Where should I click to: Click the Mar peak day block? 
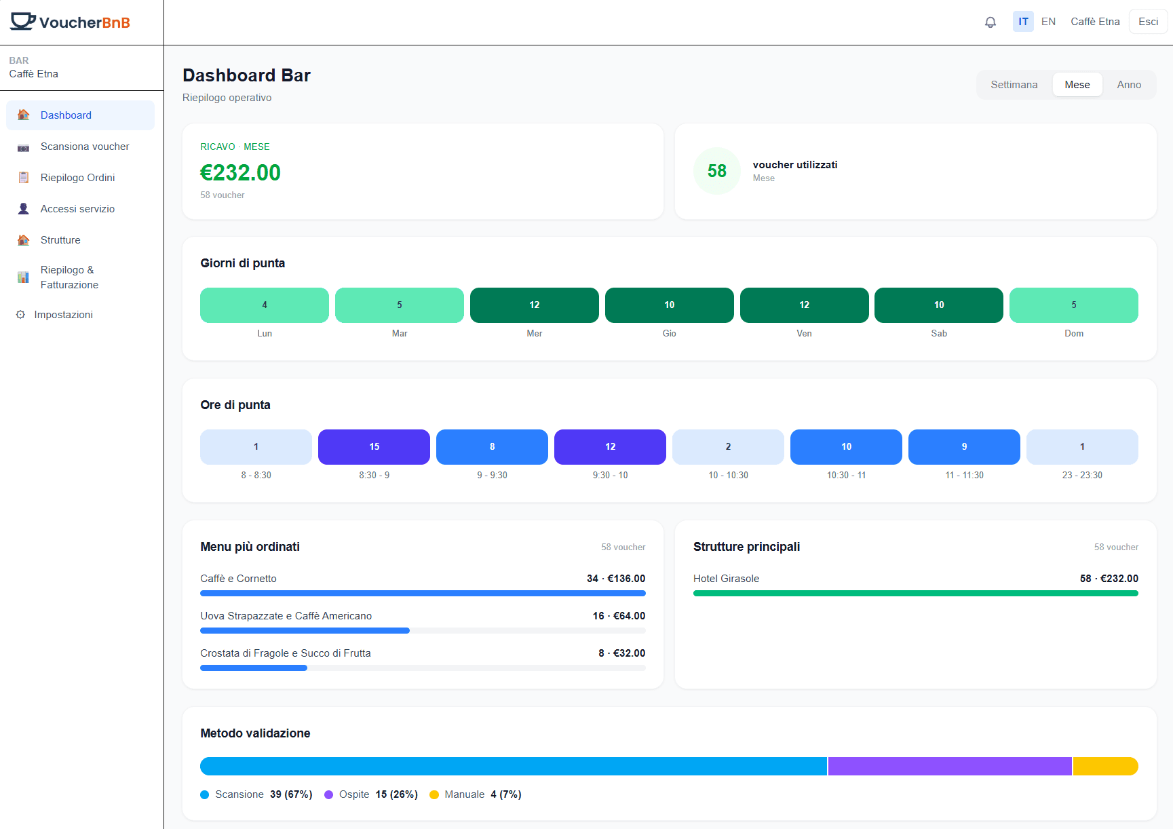[x=400, y=305]
